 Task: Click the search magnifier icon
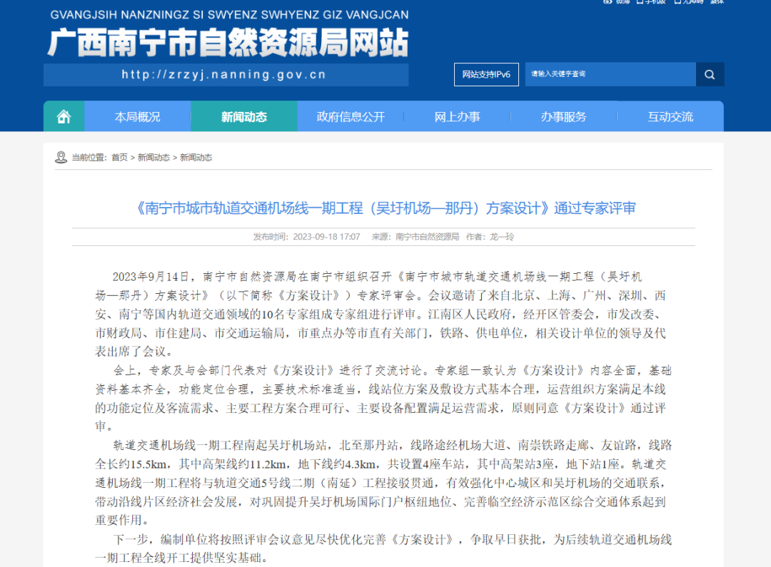710,74
